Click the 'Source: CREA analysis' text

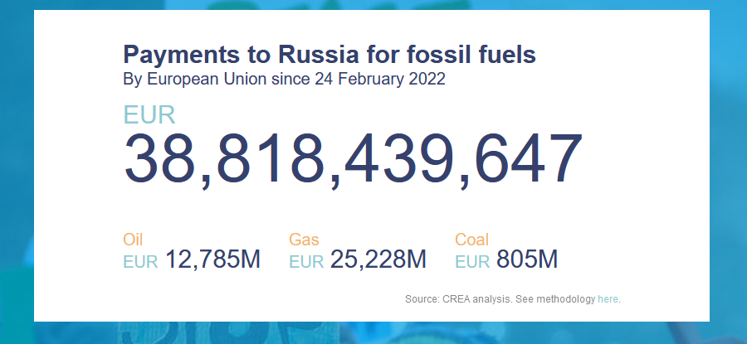pyautogui.click(x=459, y=299)
